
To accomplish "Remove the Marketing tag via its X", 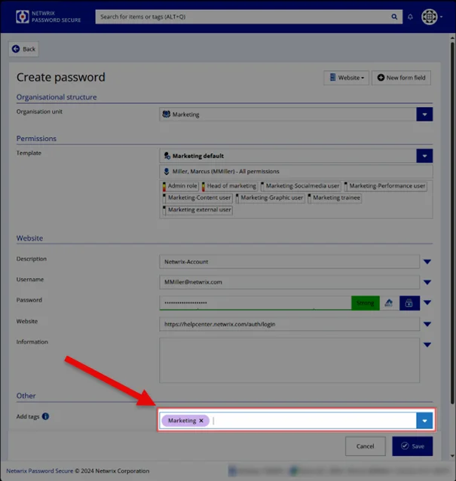I will 201,421.
